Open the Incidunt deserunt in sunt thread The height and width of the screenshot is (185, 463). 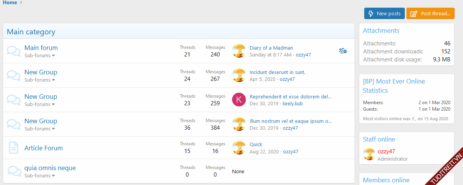click(x=277, y=72)
